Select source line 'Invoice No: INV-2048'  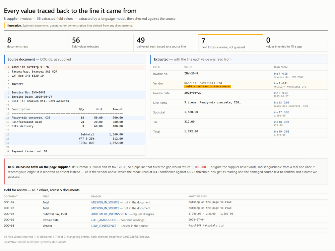75,92
